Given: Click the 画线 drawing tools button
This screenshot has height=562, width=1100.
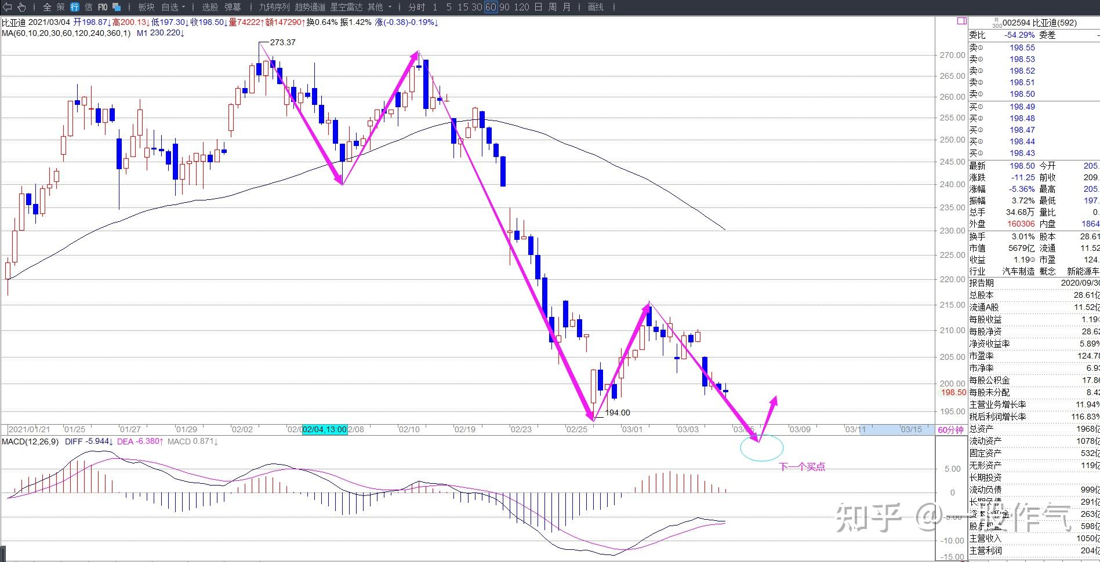Looking at the screenshot, I should 596,7.
